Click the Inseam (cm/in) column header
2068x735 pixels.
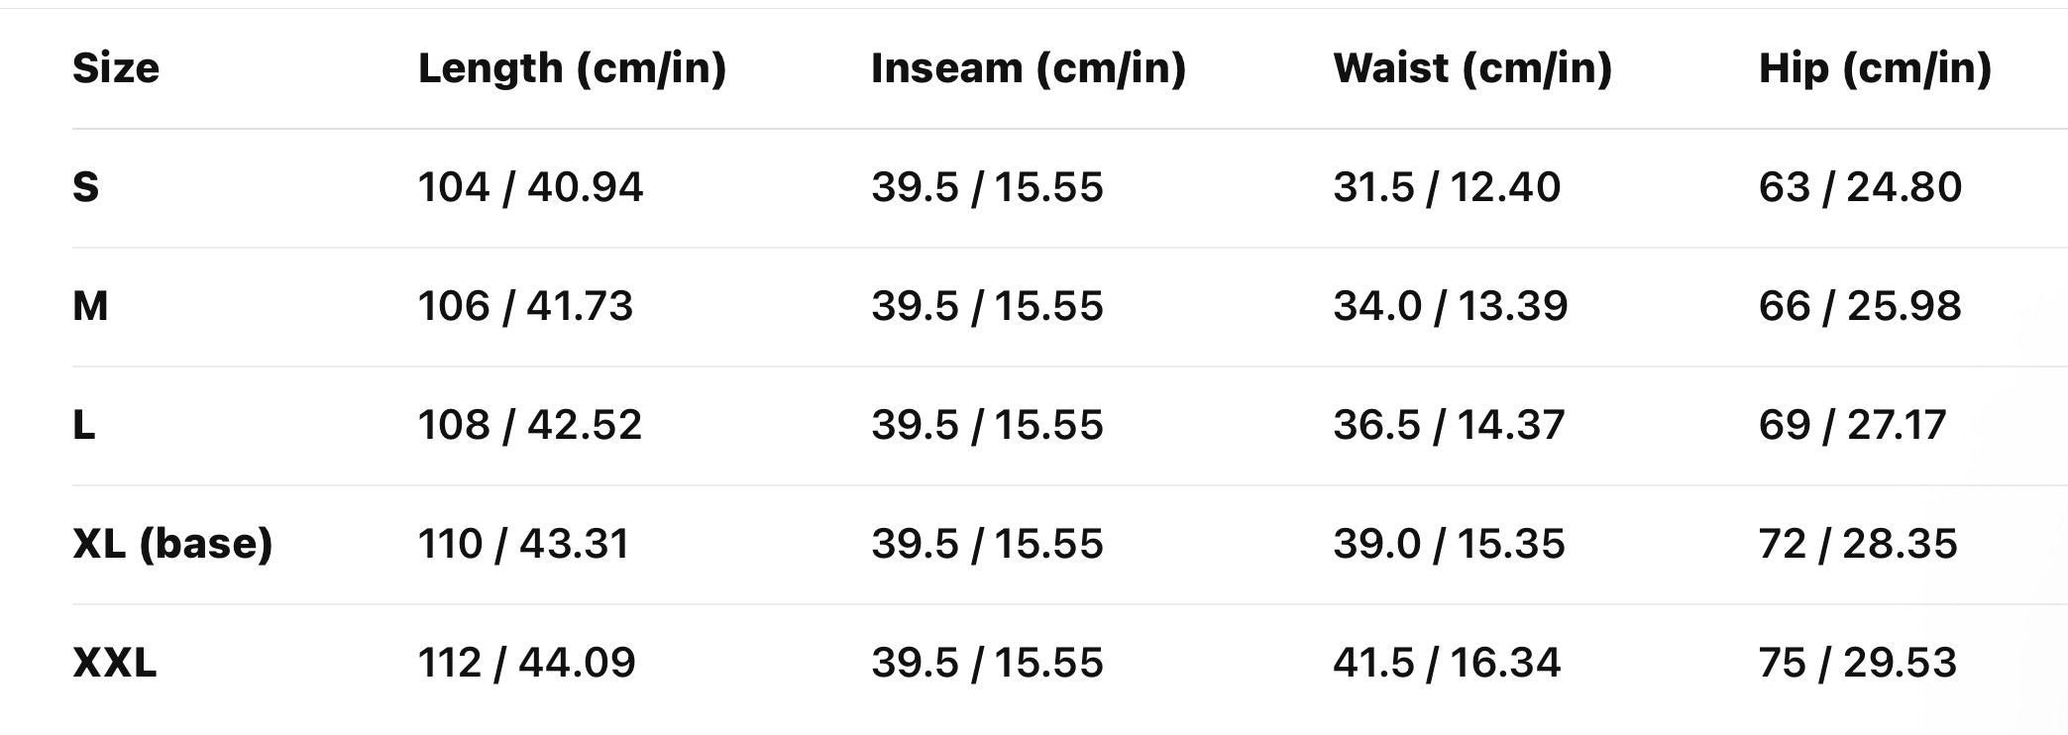coord(1028,68)
